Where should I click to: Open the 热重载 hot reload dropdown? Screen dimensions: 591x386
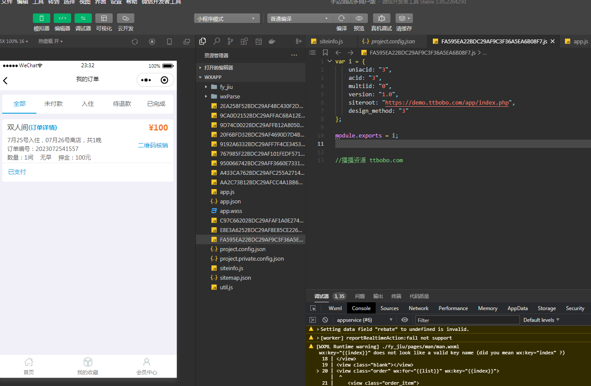point(51,41)
